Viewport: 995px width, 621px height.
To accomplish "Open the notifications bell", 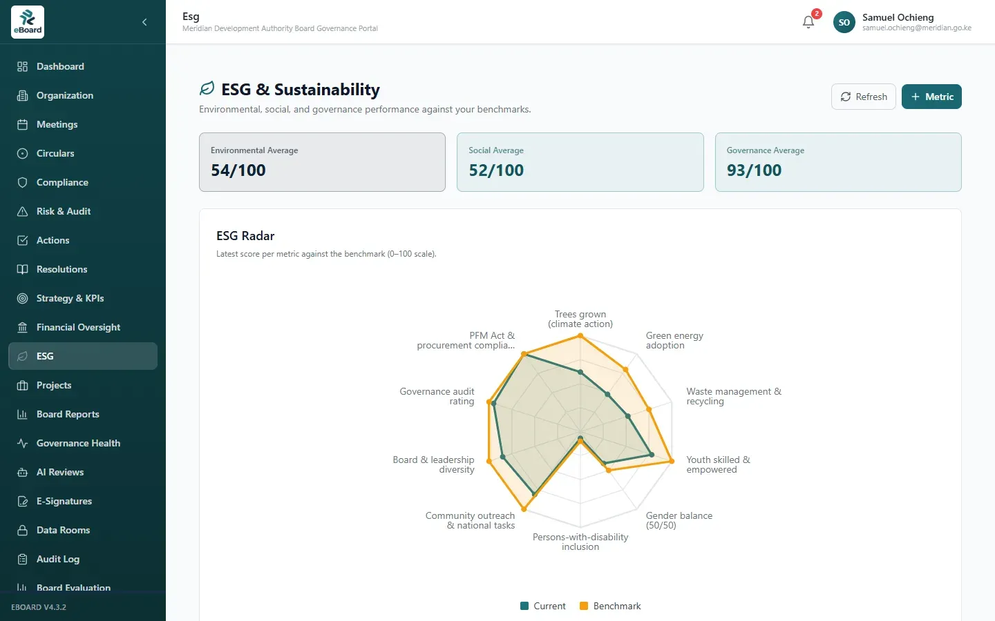I will (808, 22).
